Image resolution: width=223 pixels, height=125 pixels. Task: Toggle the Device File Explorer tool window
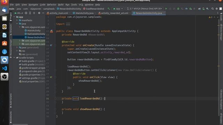[221, 99]
